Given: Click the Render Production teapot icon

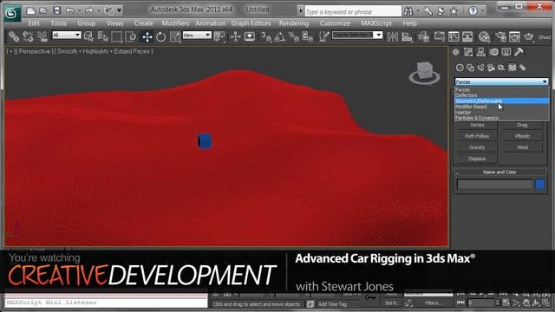Looking at the screenshot, I should (529, 36).
